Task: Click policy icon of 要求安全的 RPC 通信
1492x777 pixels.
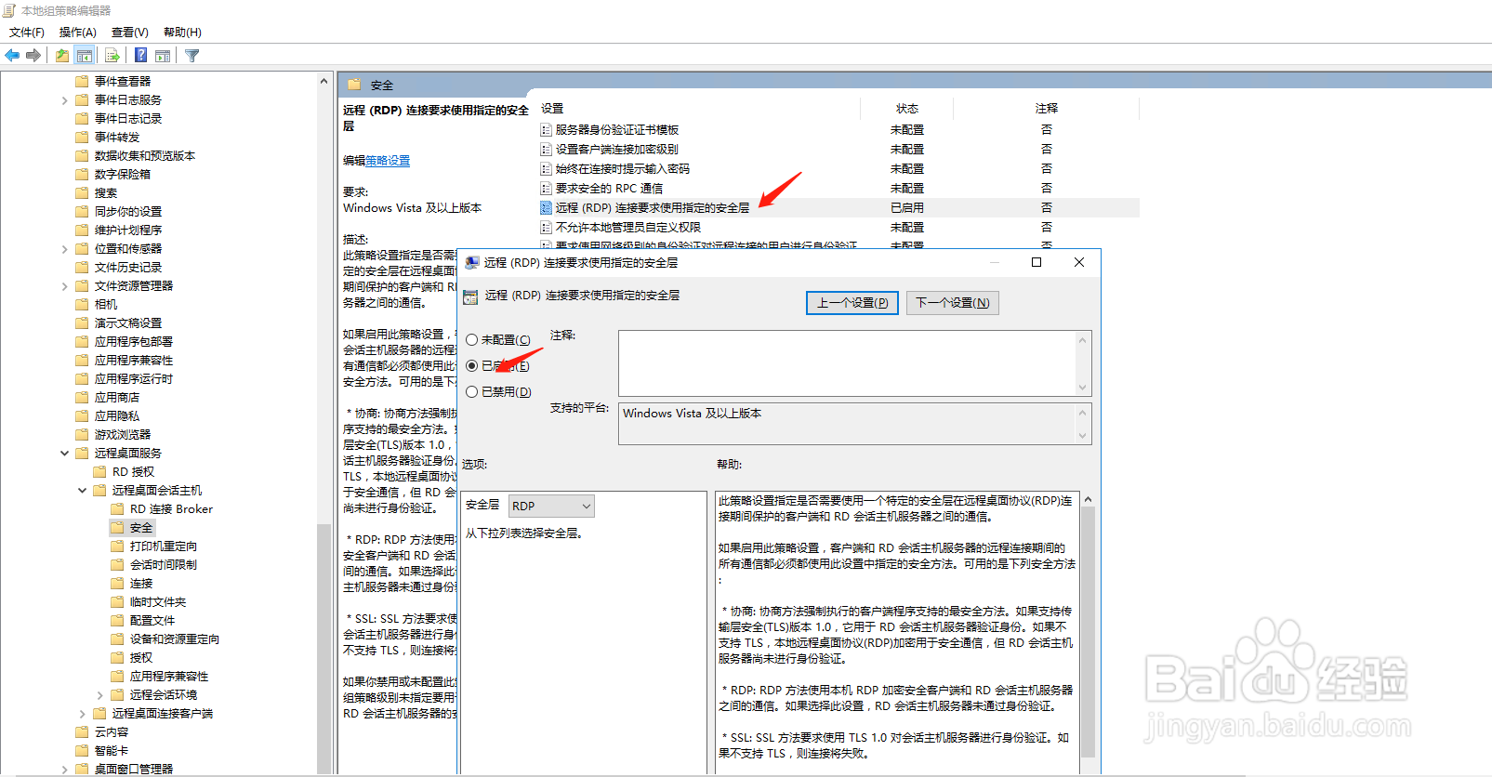Action: 547,188
